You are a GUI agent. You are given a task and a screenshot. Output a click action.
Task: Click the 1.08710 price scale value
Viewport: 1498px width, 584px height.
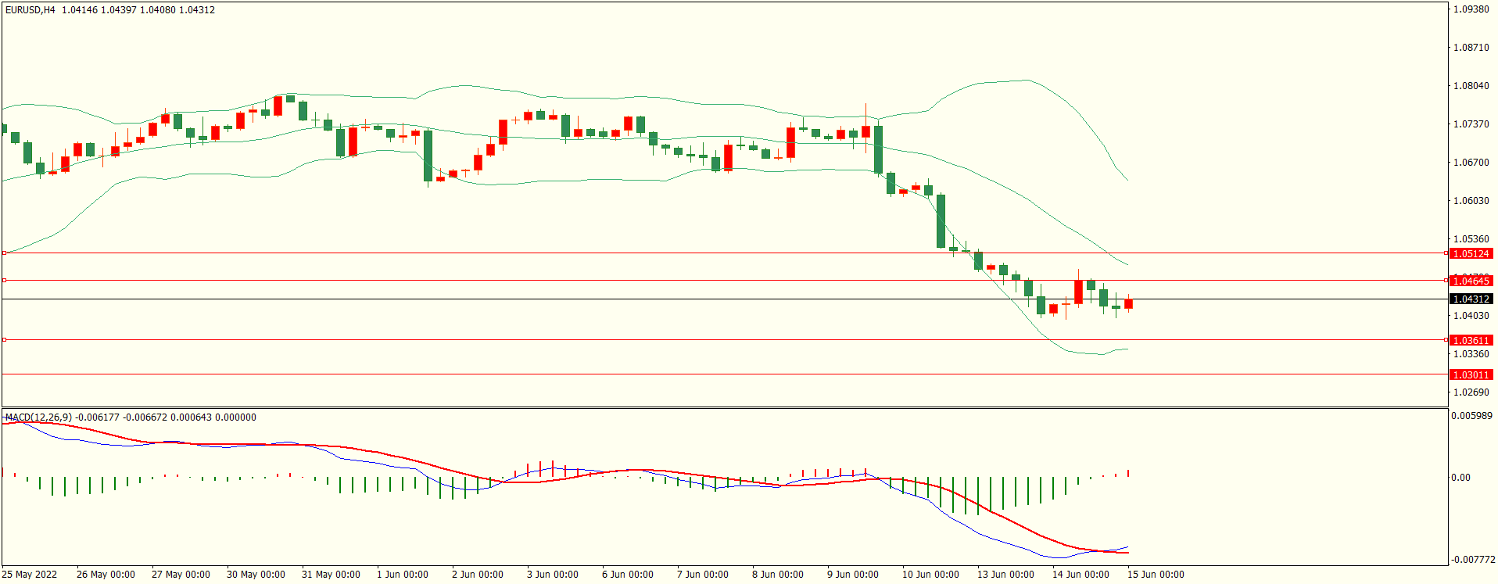pos(1471,48)
